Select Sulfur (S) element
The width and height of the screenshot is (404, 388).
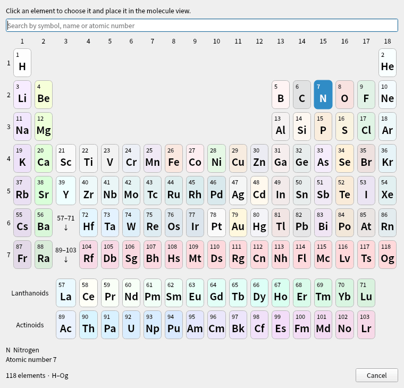[x=345, y=126]
